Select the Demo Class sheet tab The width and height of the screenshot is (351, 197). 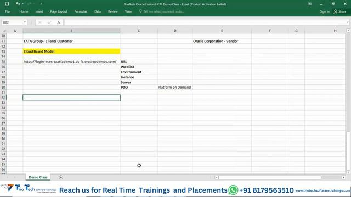[38, 177]
